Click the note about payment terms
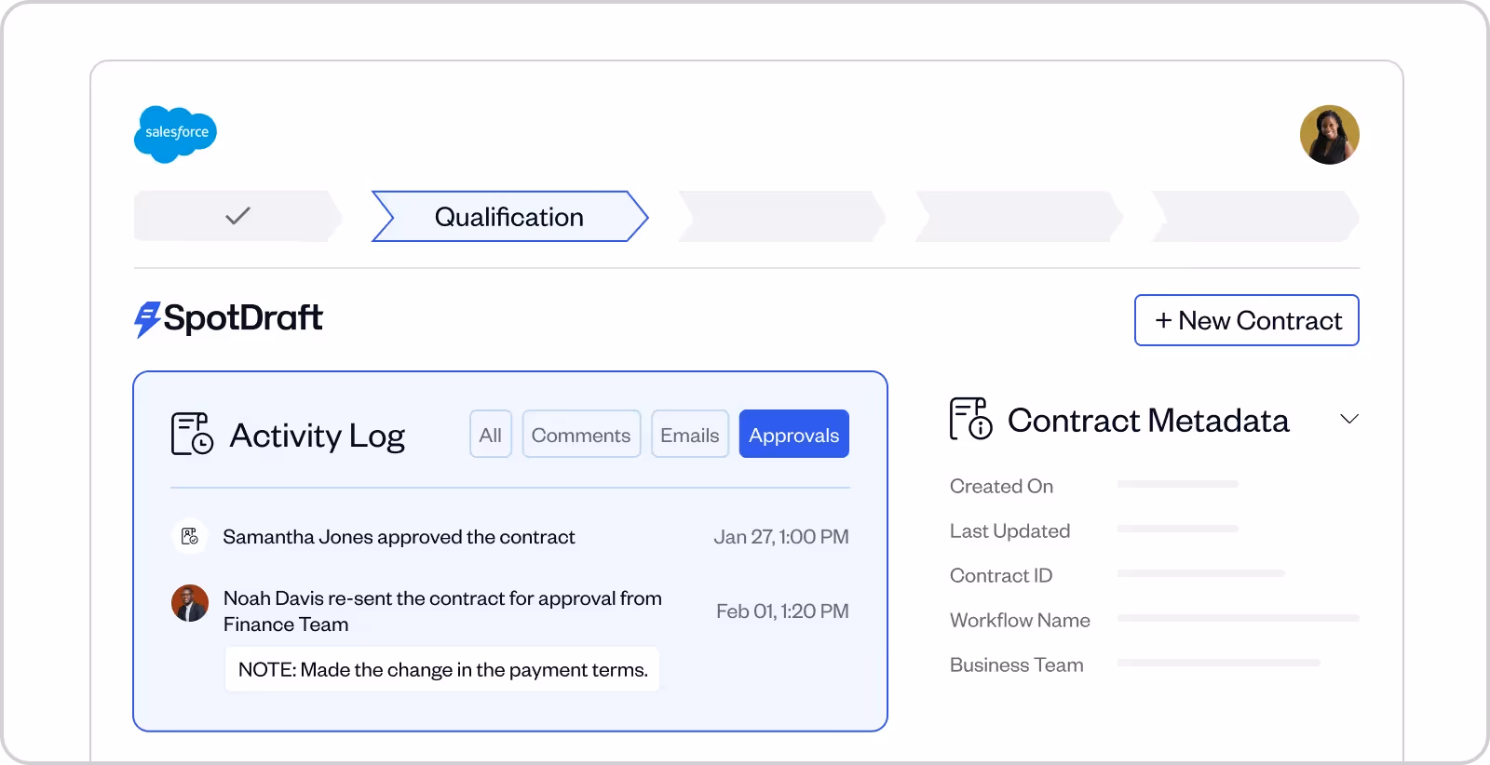Image resolution: width=1490 pixels, height=765 pixels. (442, 669)
